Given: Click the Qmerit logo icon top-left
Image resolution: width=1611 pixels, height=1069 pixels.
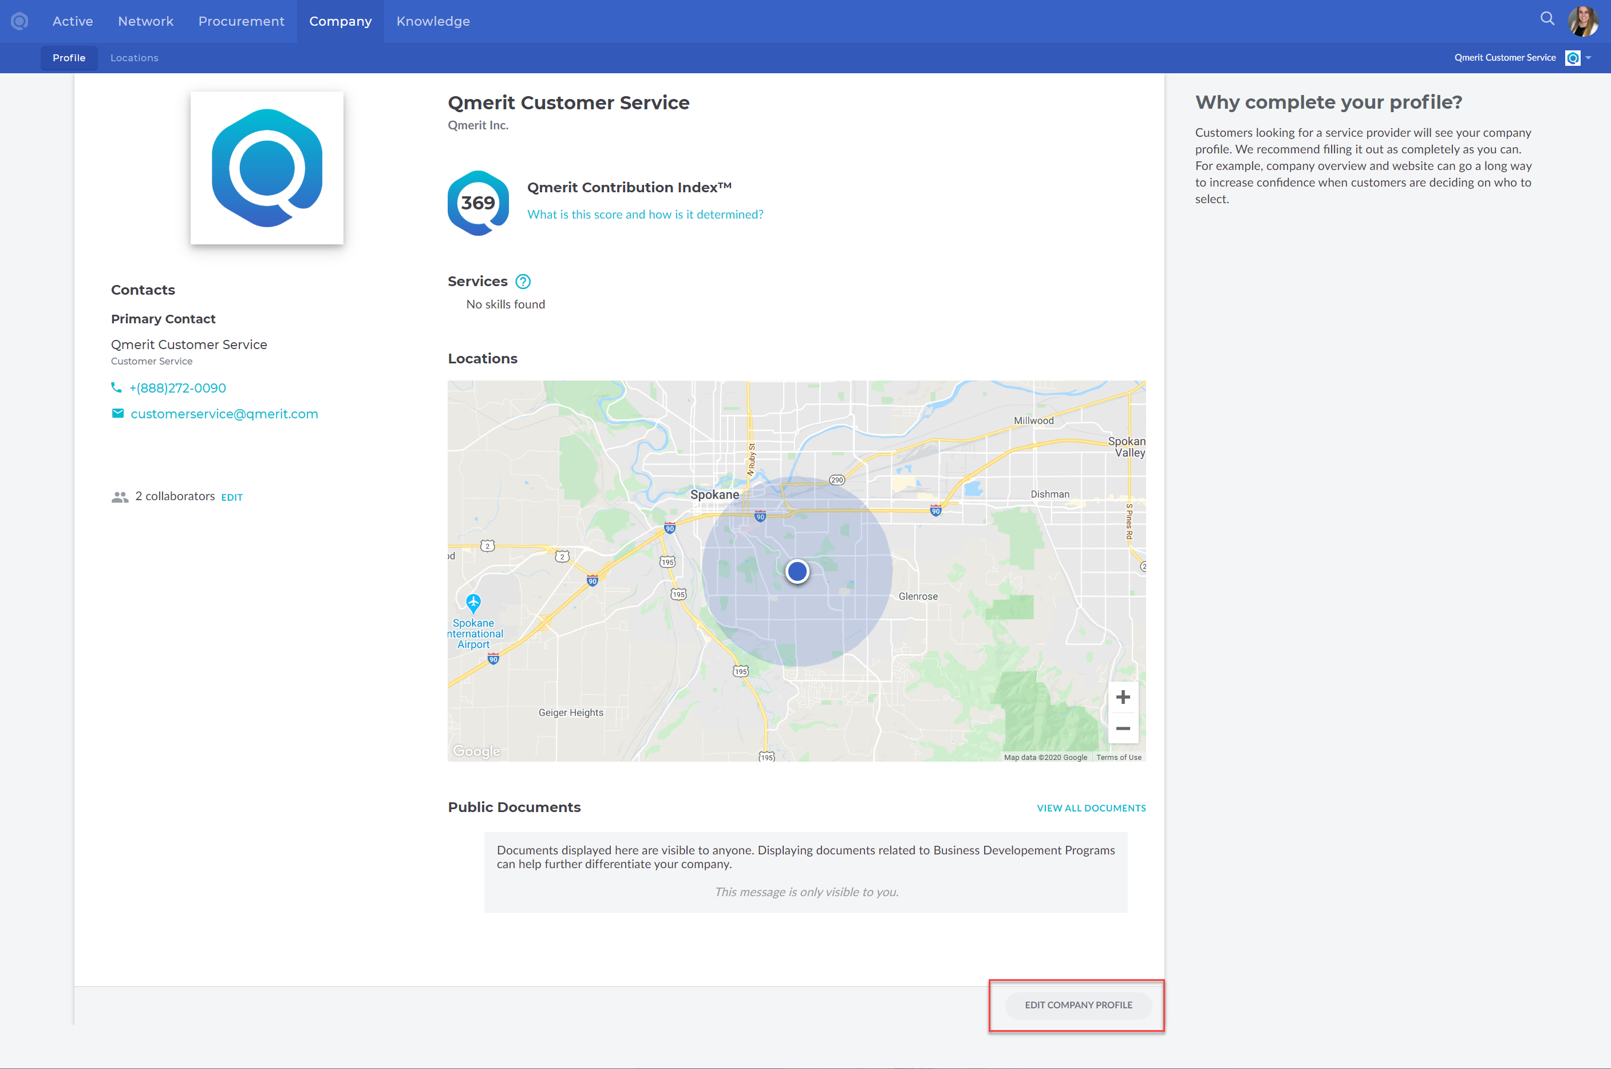Looking at the screenshot, I should click(20, 21).
